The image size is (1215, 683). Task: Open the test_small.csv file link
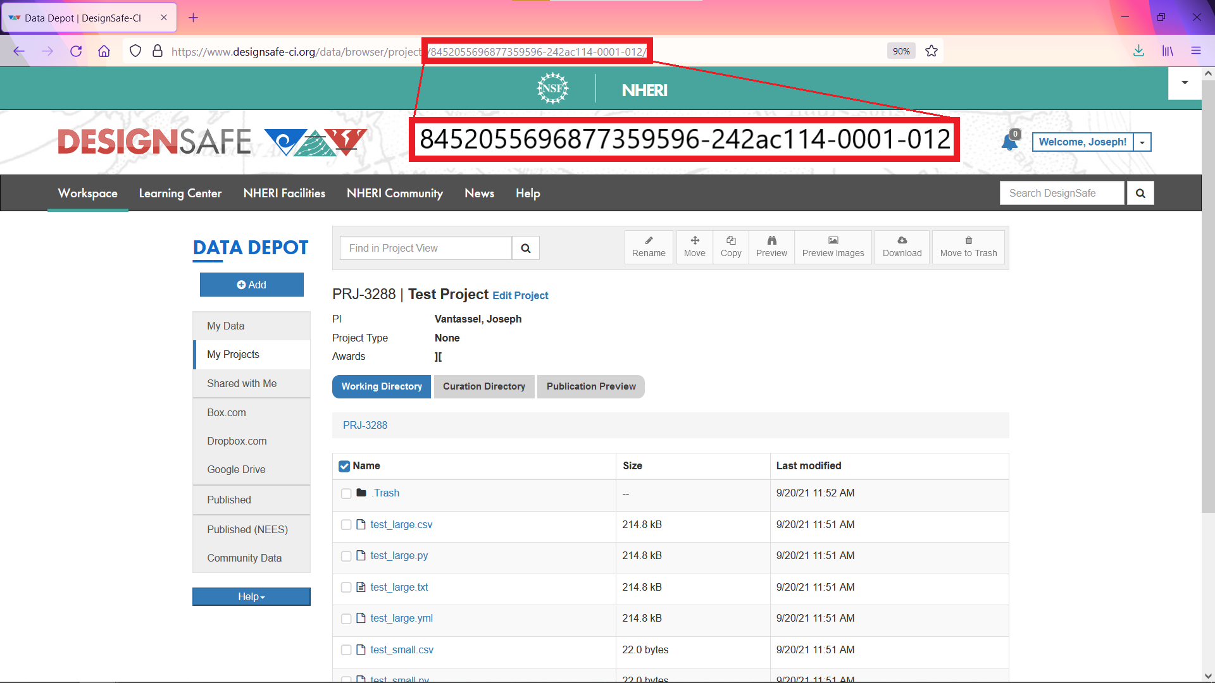tap(402, 650)
